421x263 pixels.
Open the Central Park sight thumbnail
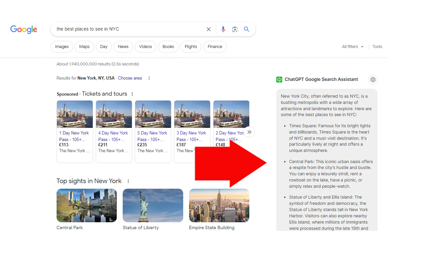point(87,205)
